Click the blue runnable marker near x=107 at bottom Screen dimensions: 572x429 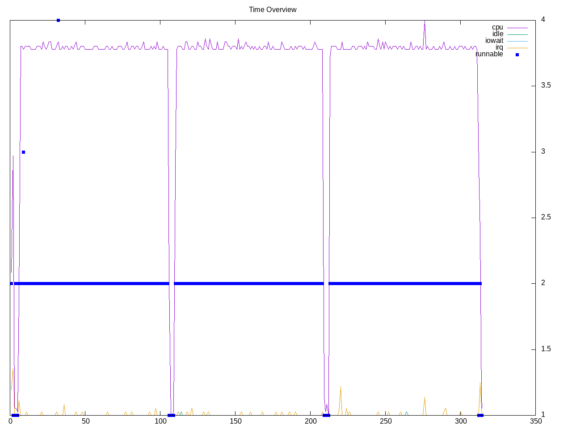171,415
